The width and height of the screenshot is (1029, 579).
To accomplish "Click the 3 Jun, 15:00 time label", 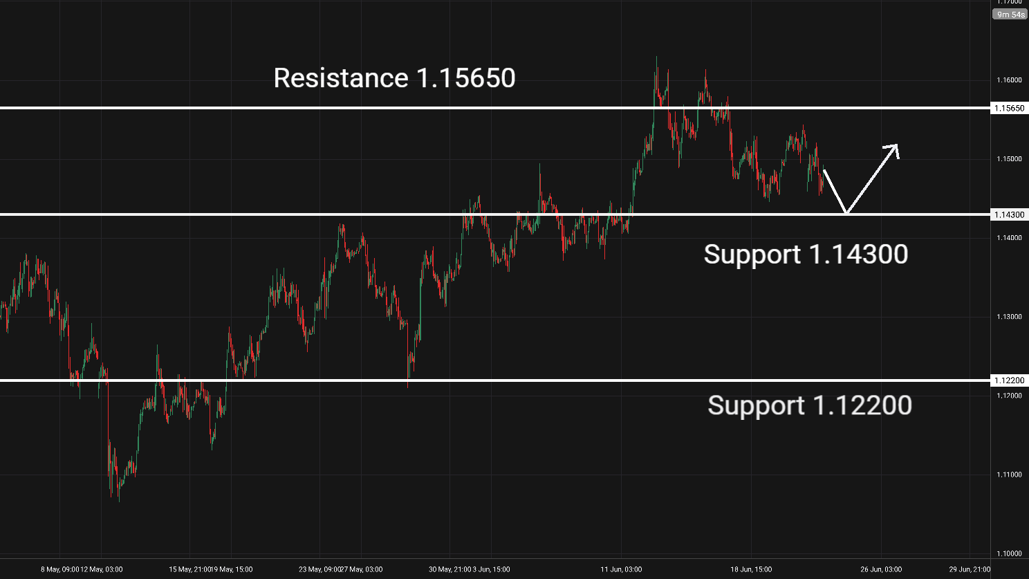I will (492, 570).
